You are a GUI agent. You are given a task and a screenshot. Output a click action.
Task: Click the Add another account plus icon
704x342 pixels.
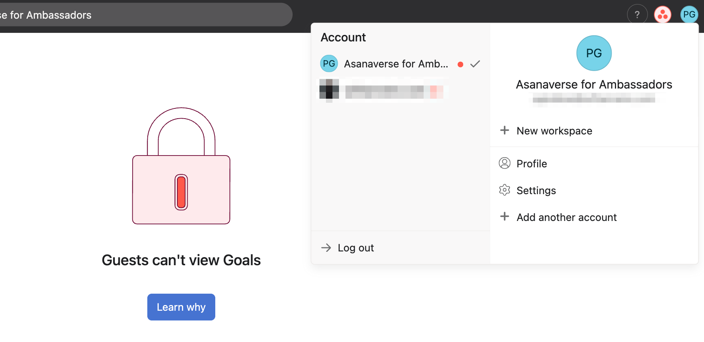point(505,217)
